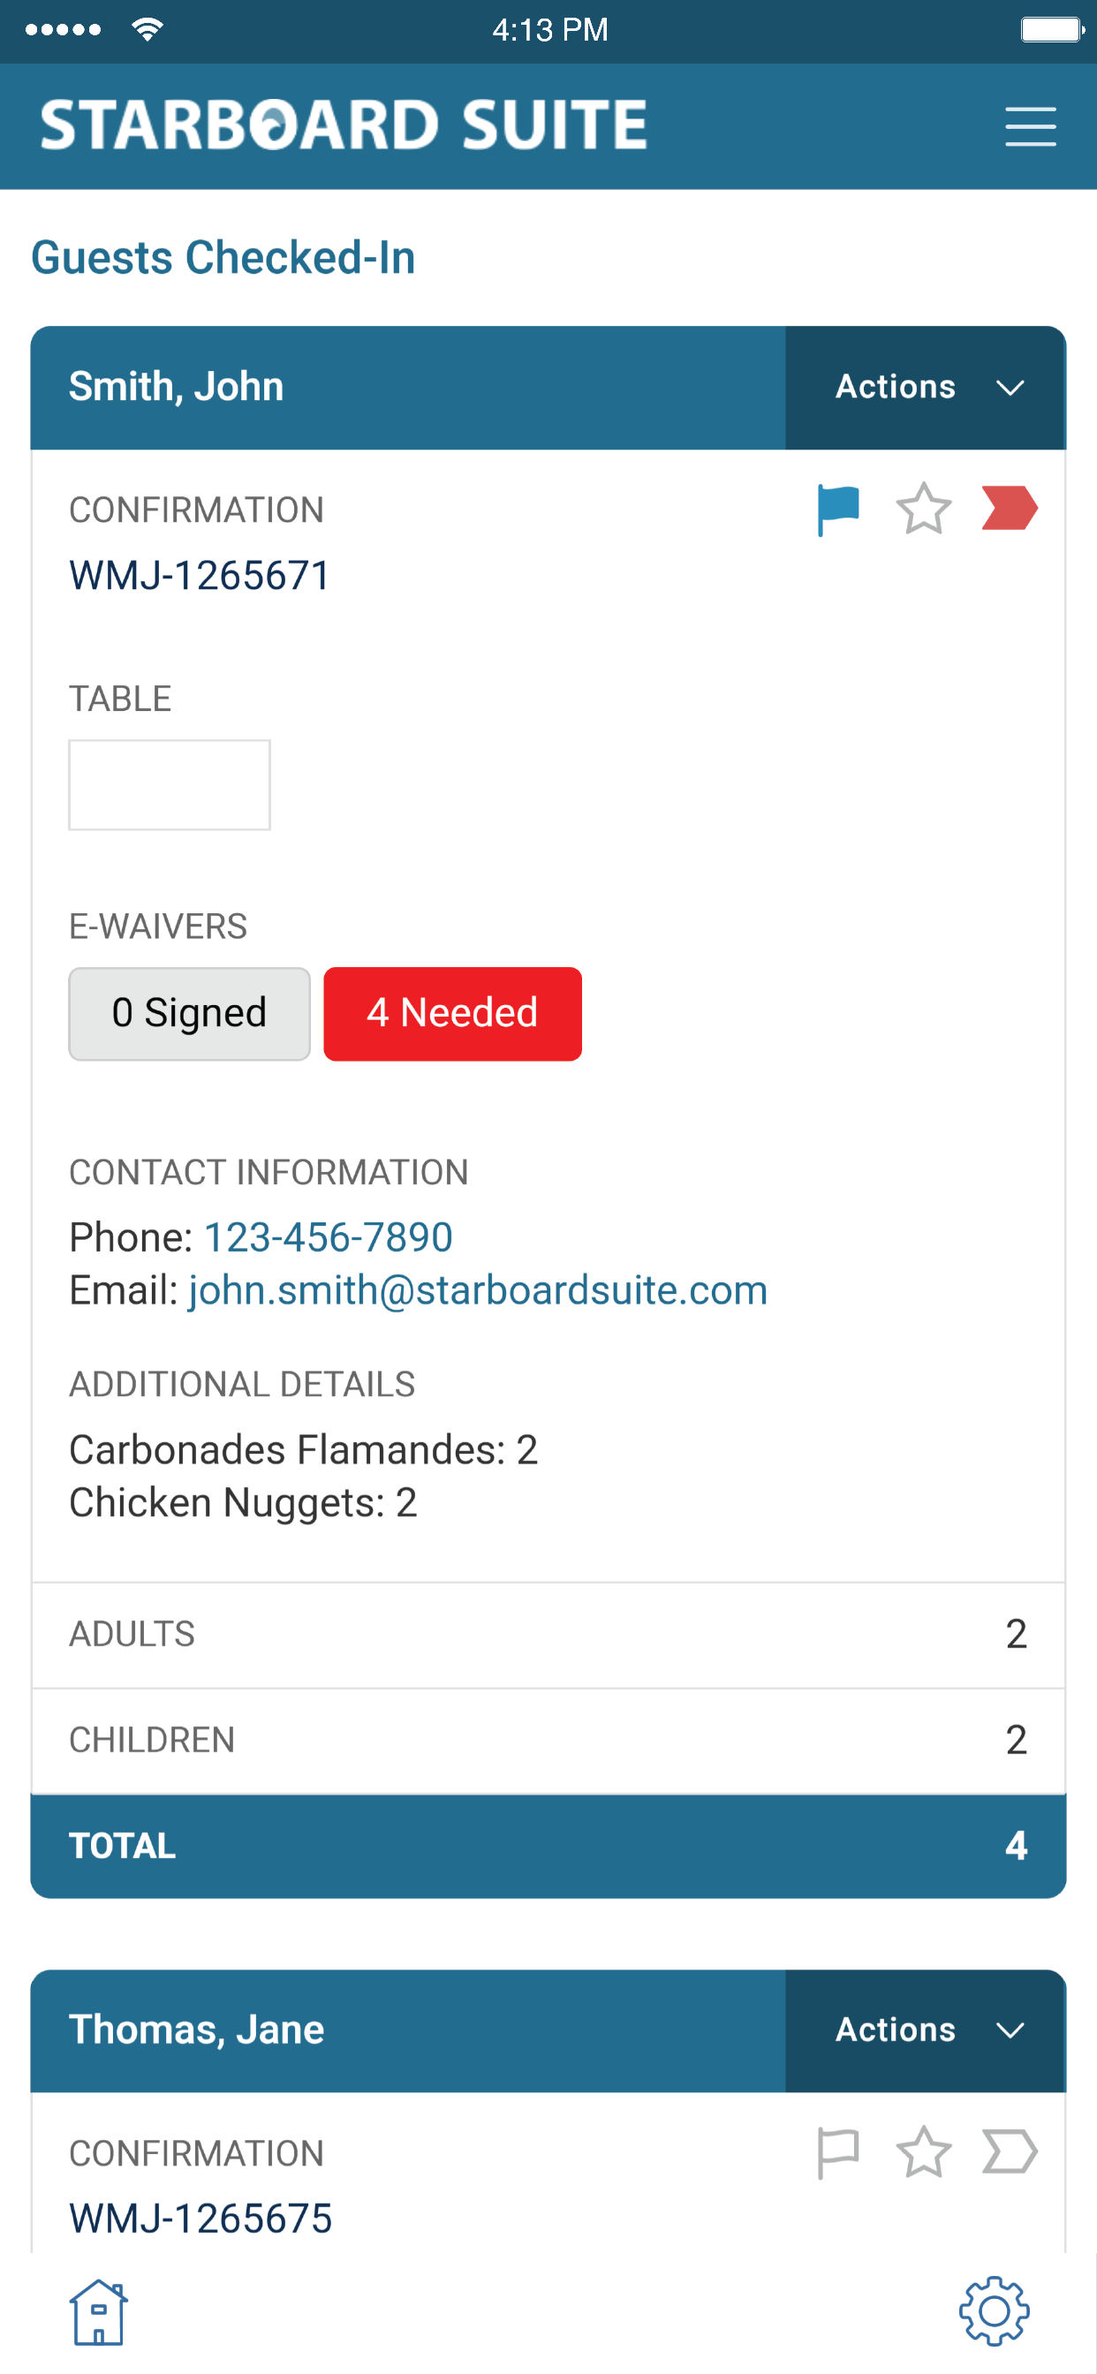Click flag icon on Thomas, Jane card
Screen dimensions: 1097x2374
click(x=838, y=2153)
